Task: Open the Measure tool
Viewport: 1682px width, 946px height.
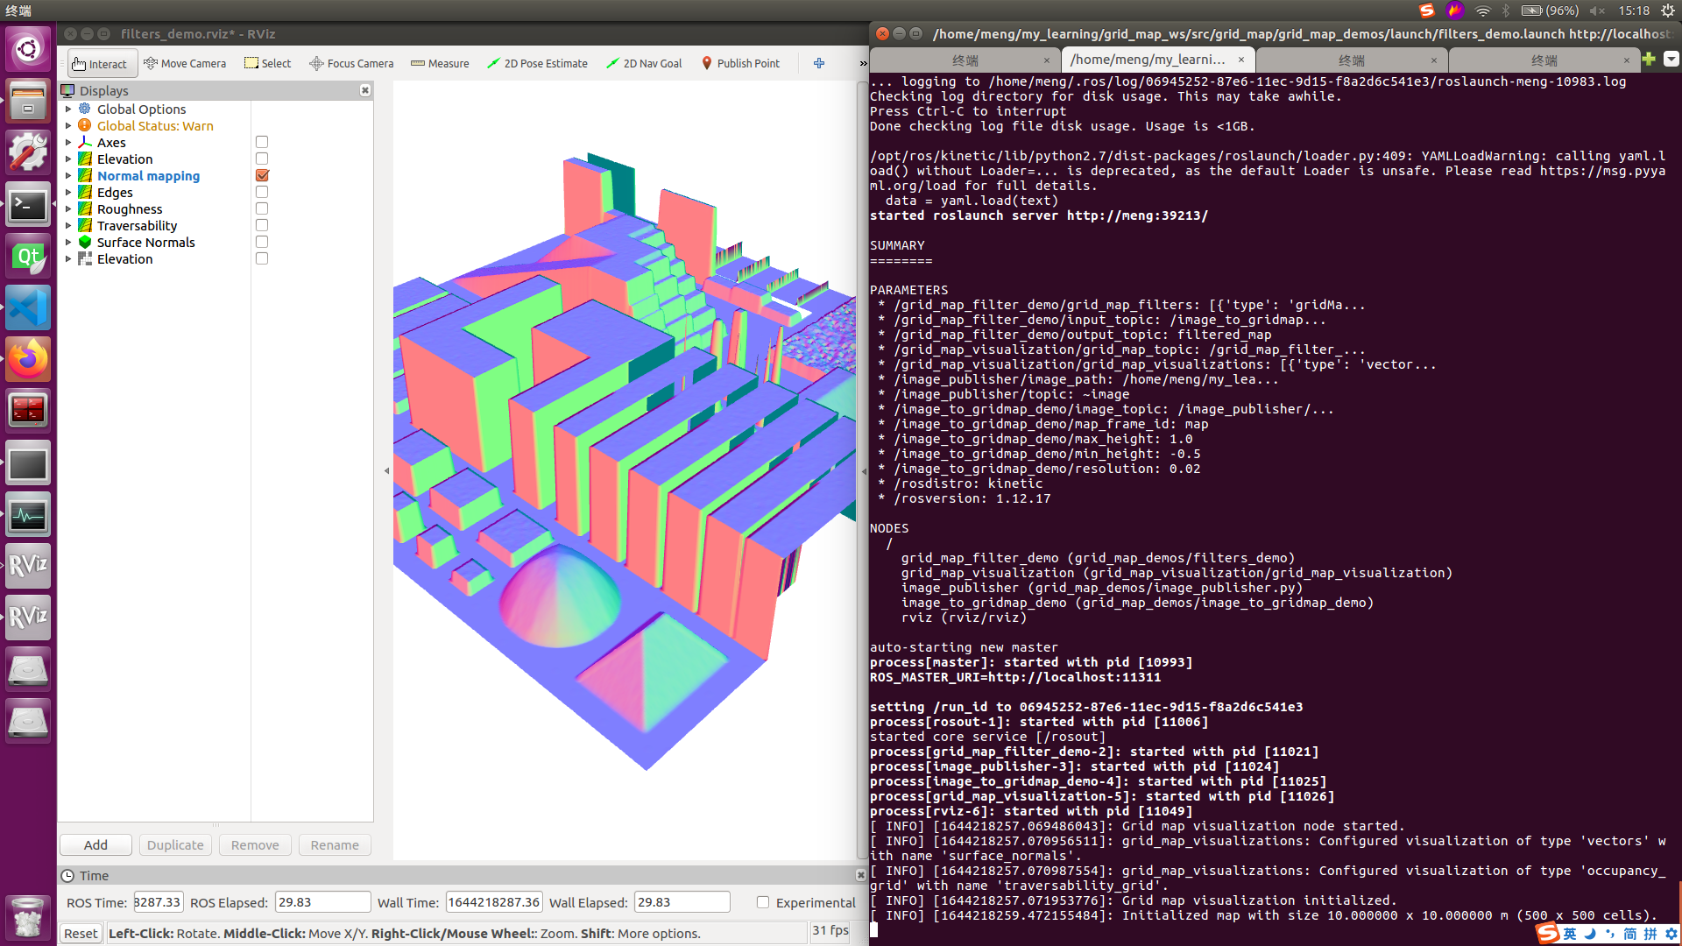Action: coord(440,63)
